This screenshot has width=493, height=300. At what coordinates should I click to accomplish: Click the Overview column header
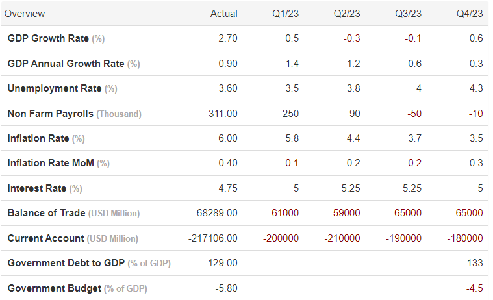click(25, 14)
